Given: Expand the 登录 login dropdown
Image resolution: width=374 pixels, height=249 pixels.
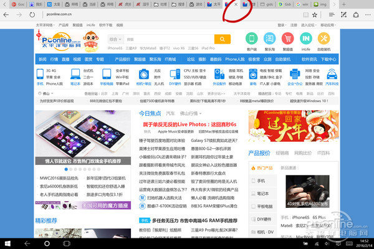Looking at the screenshot, I should [x=282, y=25].
